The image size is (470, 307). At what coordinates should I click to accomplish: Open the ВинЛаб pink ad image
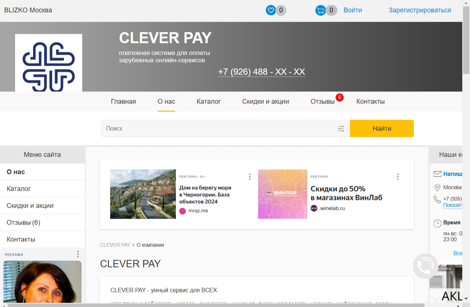283,194
